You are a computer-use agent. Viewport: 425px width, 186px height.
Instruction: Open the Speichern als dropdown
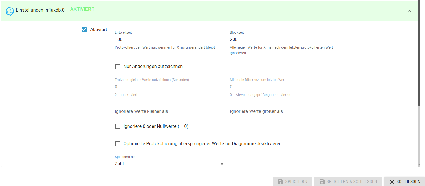point(169,164)
